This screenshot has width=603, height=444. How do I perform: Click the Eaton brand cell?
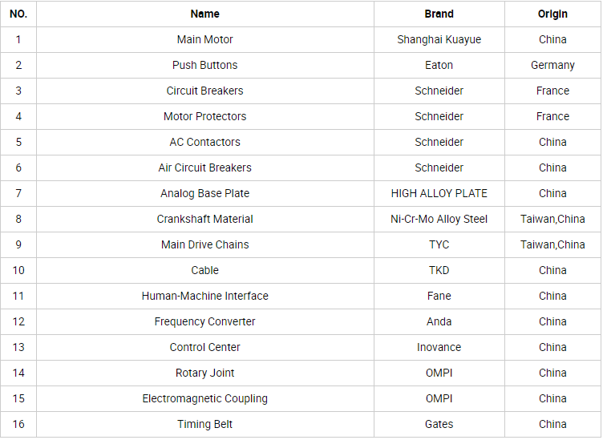pyautogui.click(x=439, y=66)
